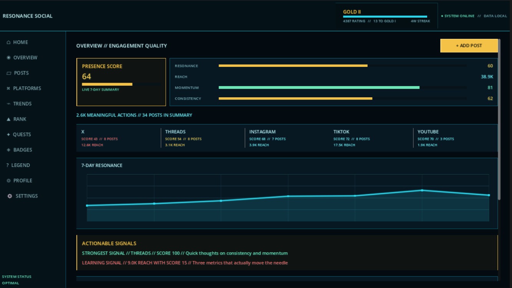This screenshot has width=512, height=288.
Task: Click the Overview circle icon in sidebar
Action: point(8,58)
